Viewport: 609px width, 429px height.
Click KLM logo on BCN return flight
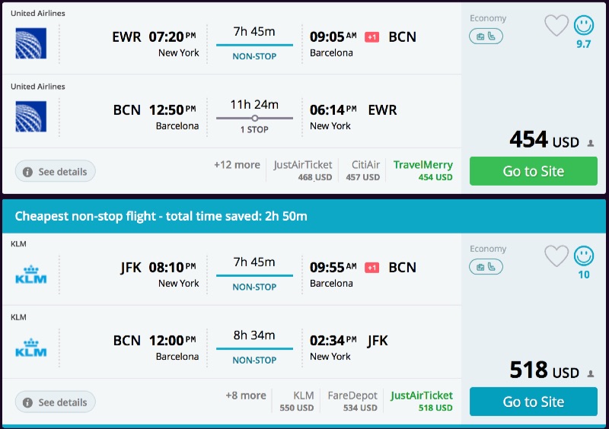[x=31, y=347]
